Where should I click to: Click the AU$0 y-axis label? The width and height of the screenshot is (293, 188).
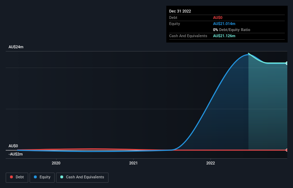(13, 146)
